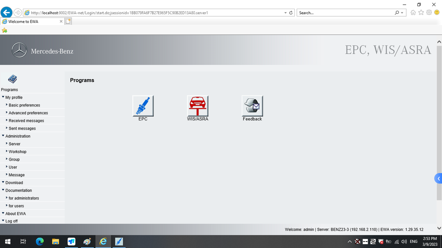The width and height of the screenshot is (442, 248).
Task: Click the blue side panel arrow handle
Action: coord(438,179)
